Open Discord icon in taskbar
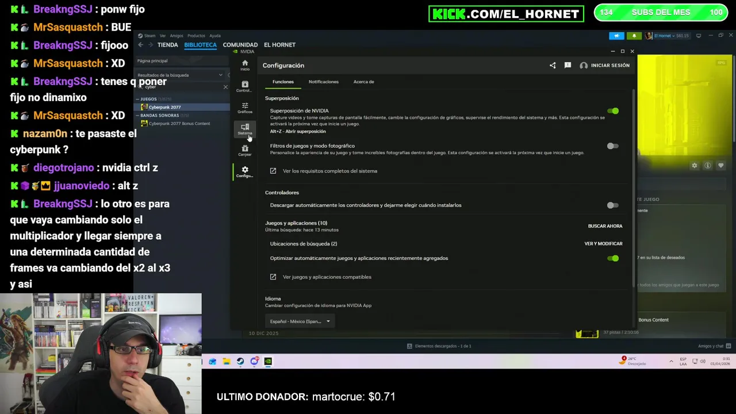The image size is (736, 414). pos(254,362)
